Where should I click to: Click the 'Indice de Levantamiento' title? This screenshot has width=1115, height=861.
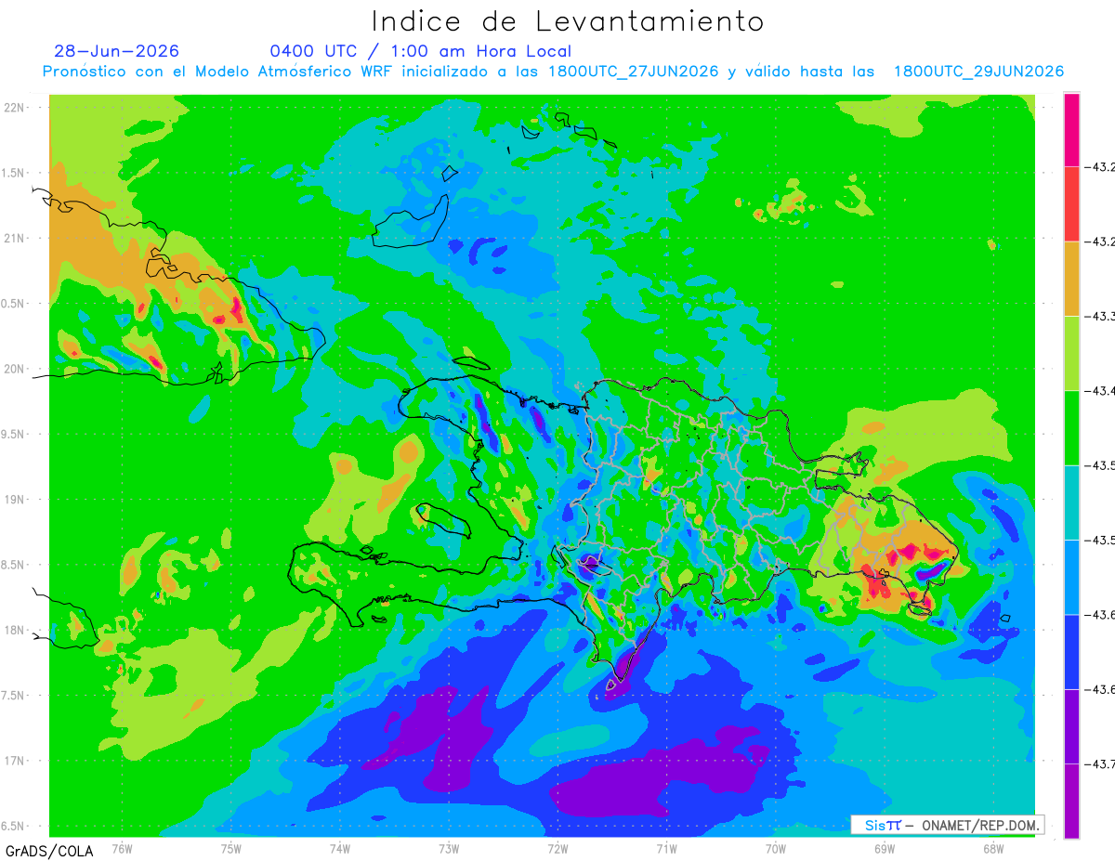568,20
